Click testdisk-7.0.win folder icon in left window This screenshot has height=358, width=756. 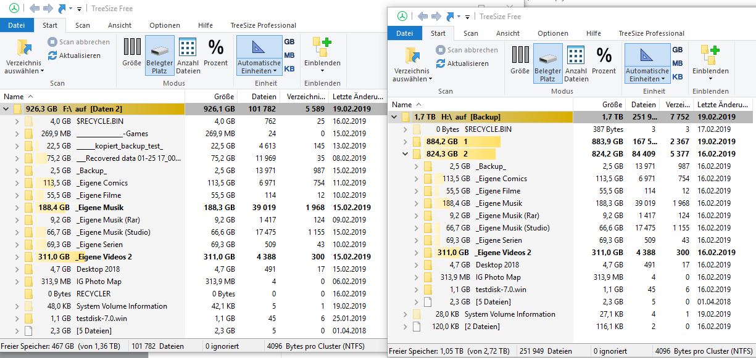(28, 319)
